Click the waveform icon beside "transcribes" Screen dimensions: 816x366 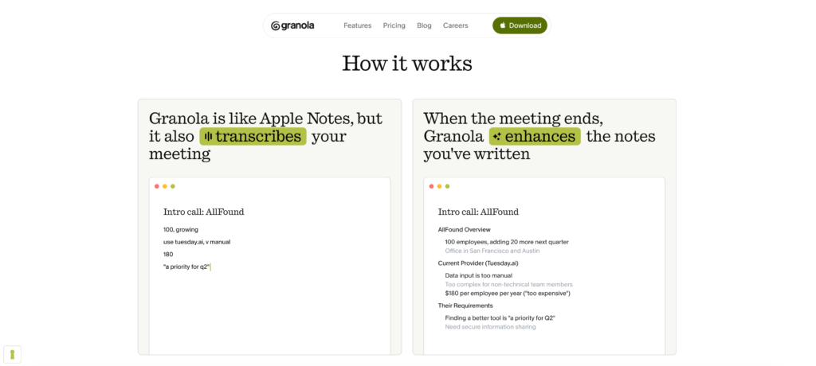208,137
